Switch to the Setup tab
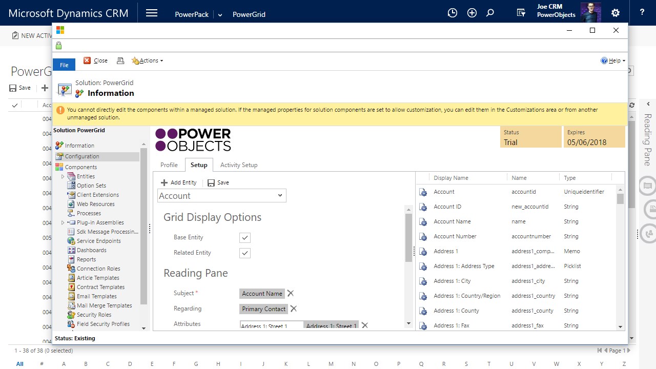The height and width of the screenshot is (369, 656). click(x=199, y=165)
